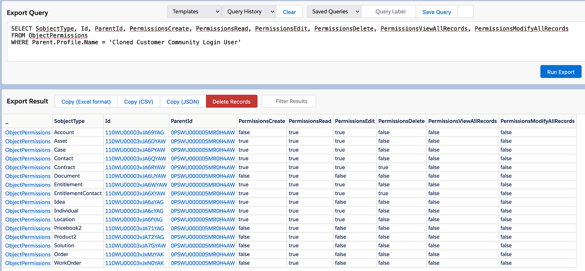
Task: Click the PermissionsRead column header
Action: click(310, 121)
